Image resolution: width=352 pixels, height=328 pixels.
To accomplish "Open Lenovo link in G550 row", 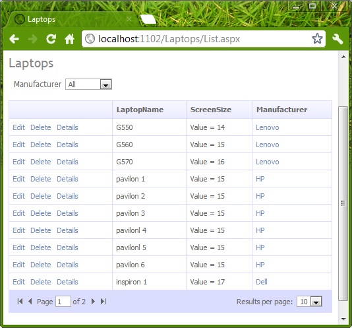I will [268, 127].
